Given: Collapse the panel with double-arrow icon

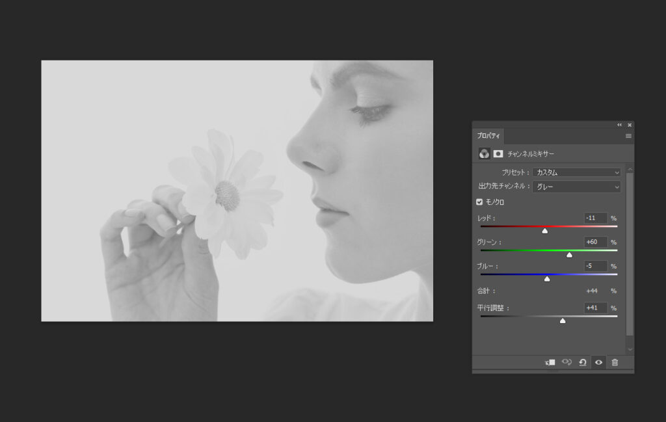Looking at the screenshot, I should point(619,125).
